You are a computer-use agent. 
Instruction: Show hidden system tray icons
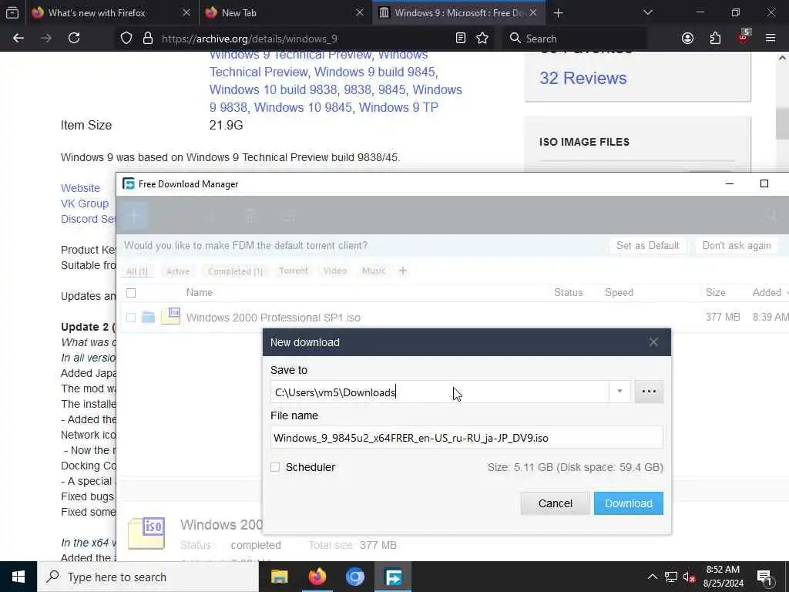click(652, 577)
